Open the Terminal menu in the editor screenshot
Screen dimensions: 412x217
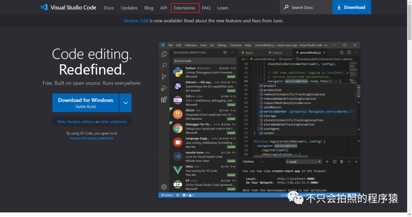235,45
